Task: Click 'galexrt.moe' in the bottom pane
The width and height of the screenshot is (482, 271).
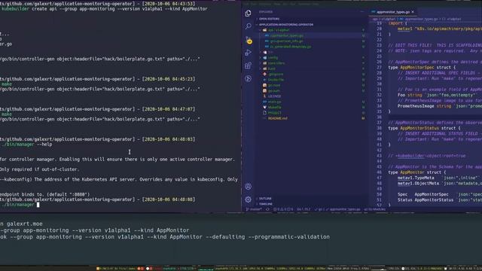Action: 25,224
